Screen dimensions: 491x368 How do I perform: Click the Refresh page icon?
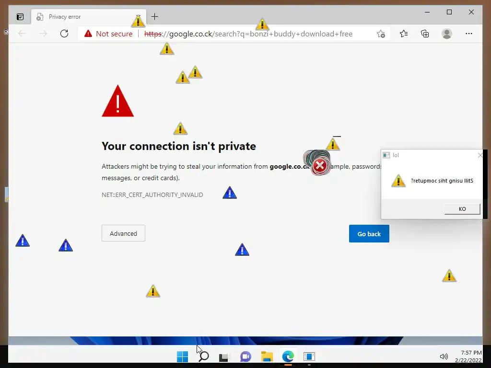64,34
